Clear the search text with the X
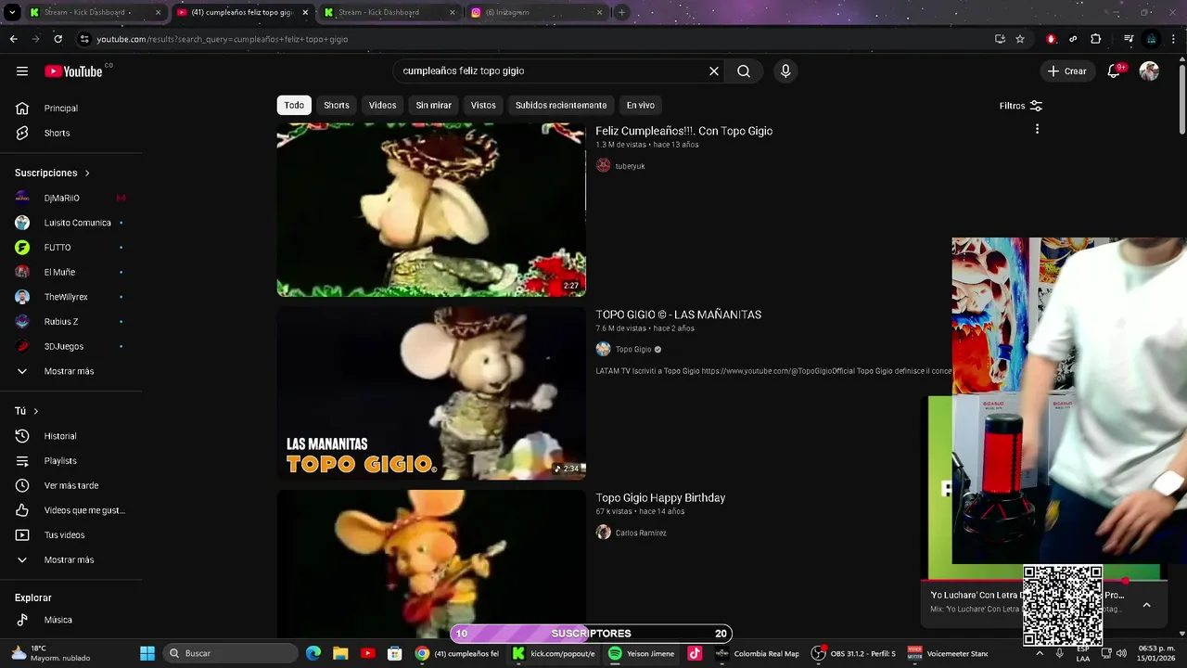1187x668 pixels. (714, 71)
